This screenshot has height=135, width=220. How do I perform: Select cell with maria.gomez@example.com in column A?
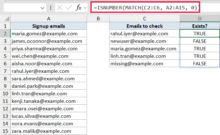coord(49,33)
